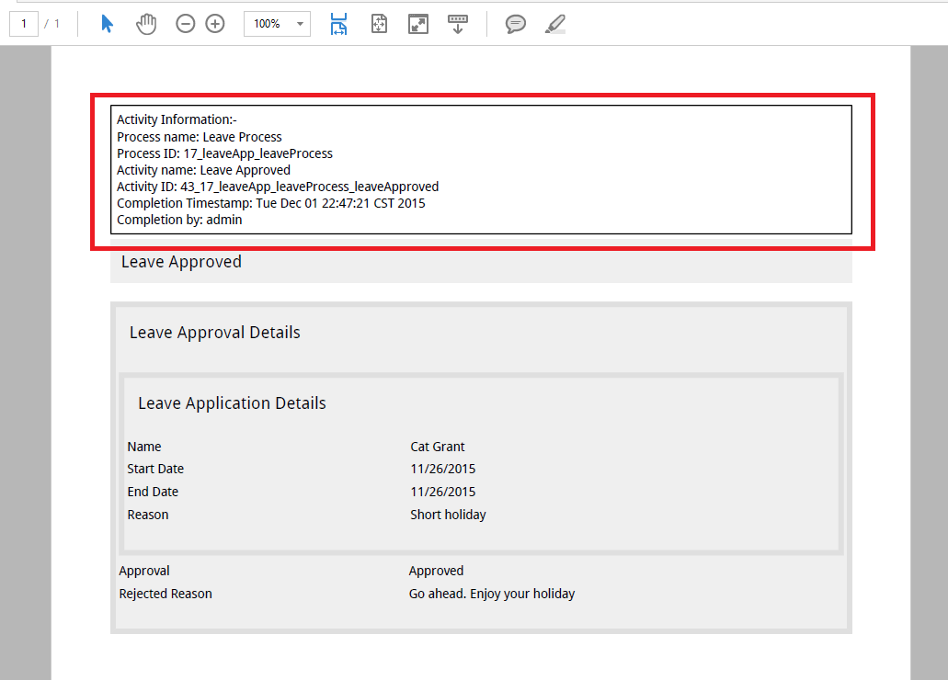948x680 pixels.
Task: Add a sticky note comment
Action: pos(516,24)
